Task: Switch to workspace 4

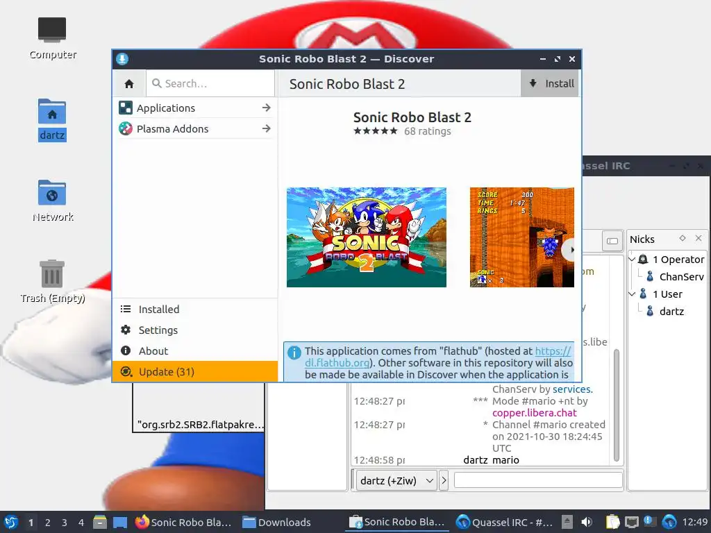Action: [x=81, y=523]
